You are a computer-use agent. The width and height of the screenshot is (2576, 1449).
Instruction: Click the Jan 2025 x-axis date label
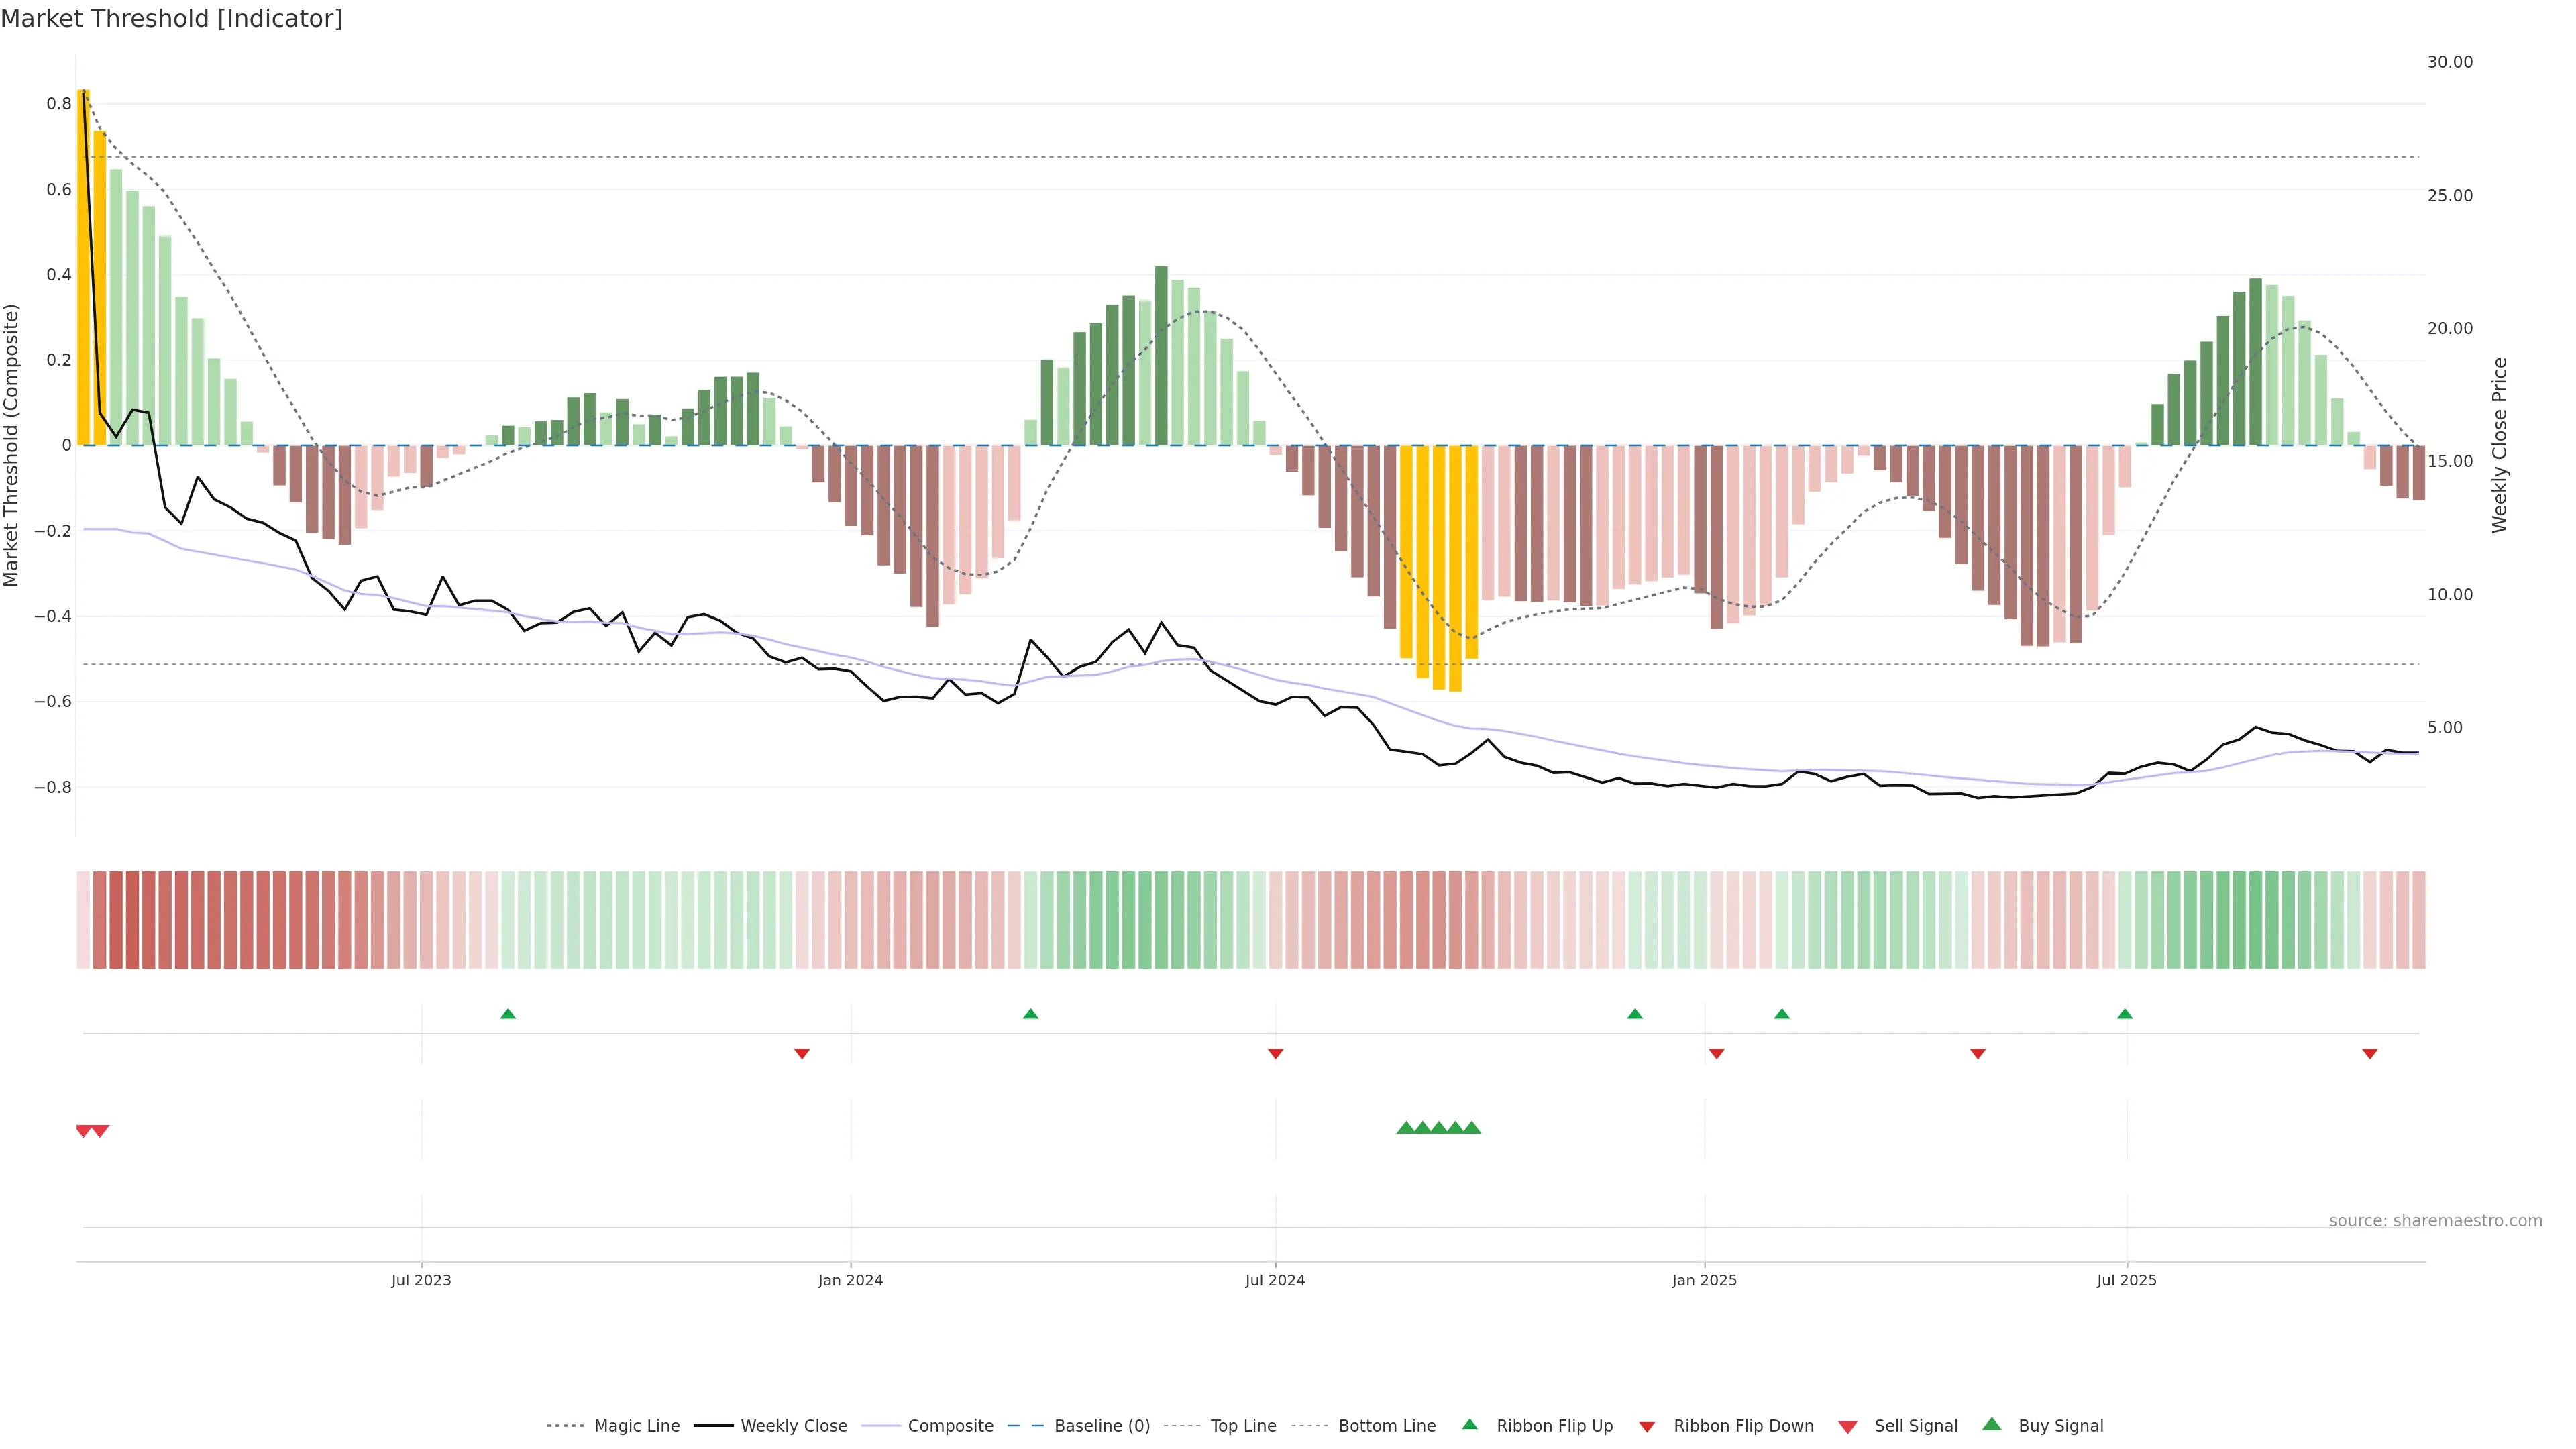1704,1280
